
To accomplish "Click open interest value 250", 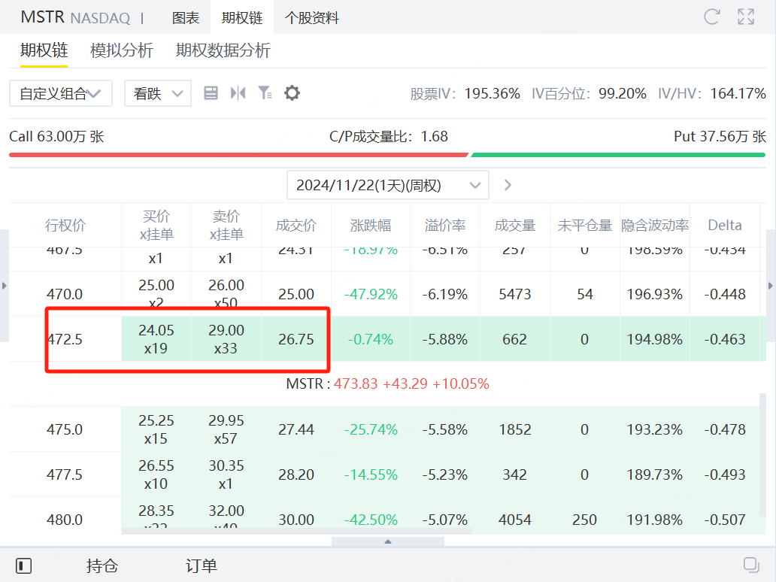I will pos(584,520).
